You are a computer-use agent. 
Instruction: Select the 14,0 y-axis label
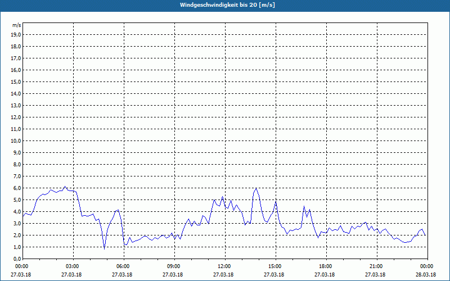click(x=16, y=93)
